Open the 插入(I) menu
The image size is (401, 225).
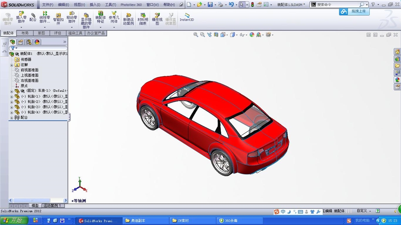[x=95, y=5]
